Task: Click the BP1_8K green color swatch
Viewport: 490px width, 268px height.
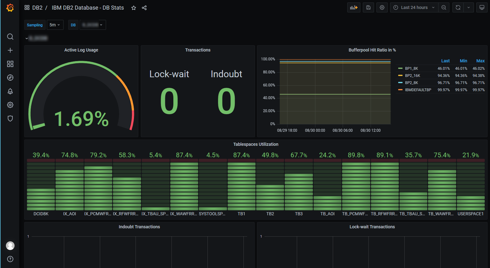Action: tap(400, 69)
